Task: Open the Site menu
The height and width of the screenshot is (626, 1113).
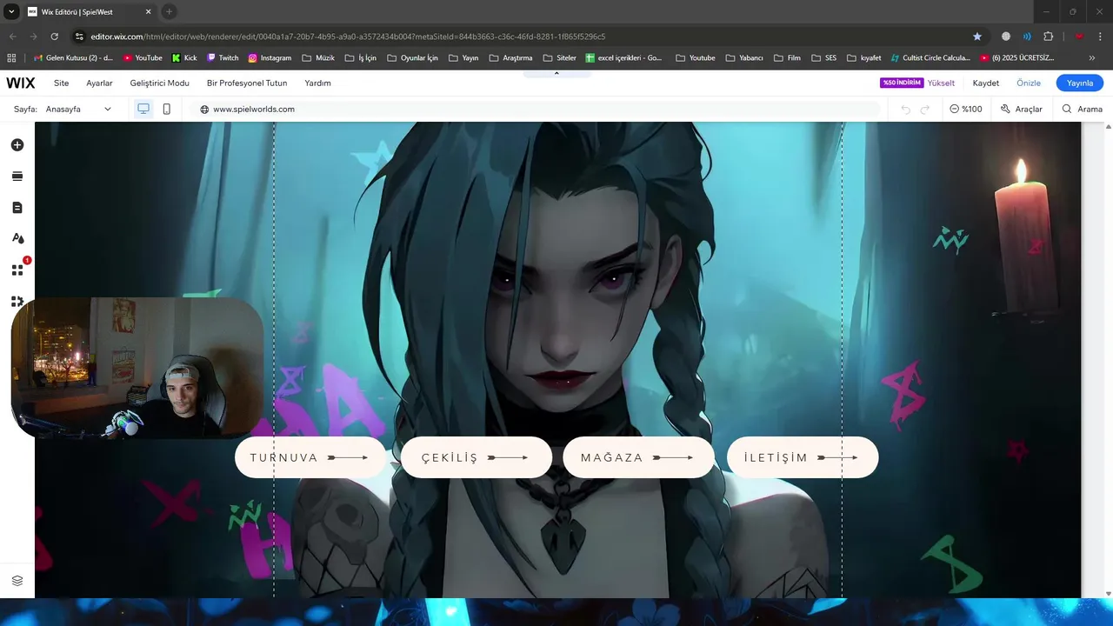Action: point(61,83)
